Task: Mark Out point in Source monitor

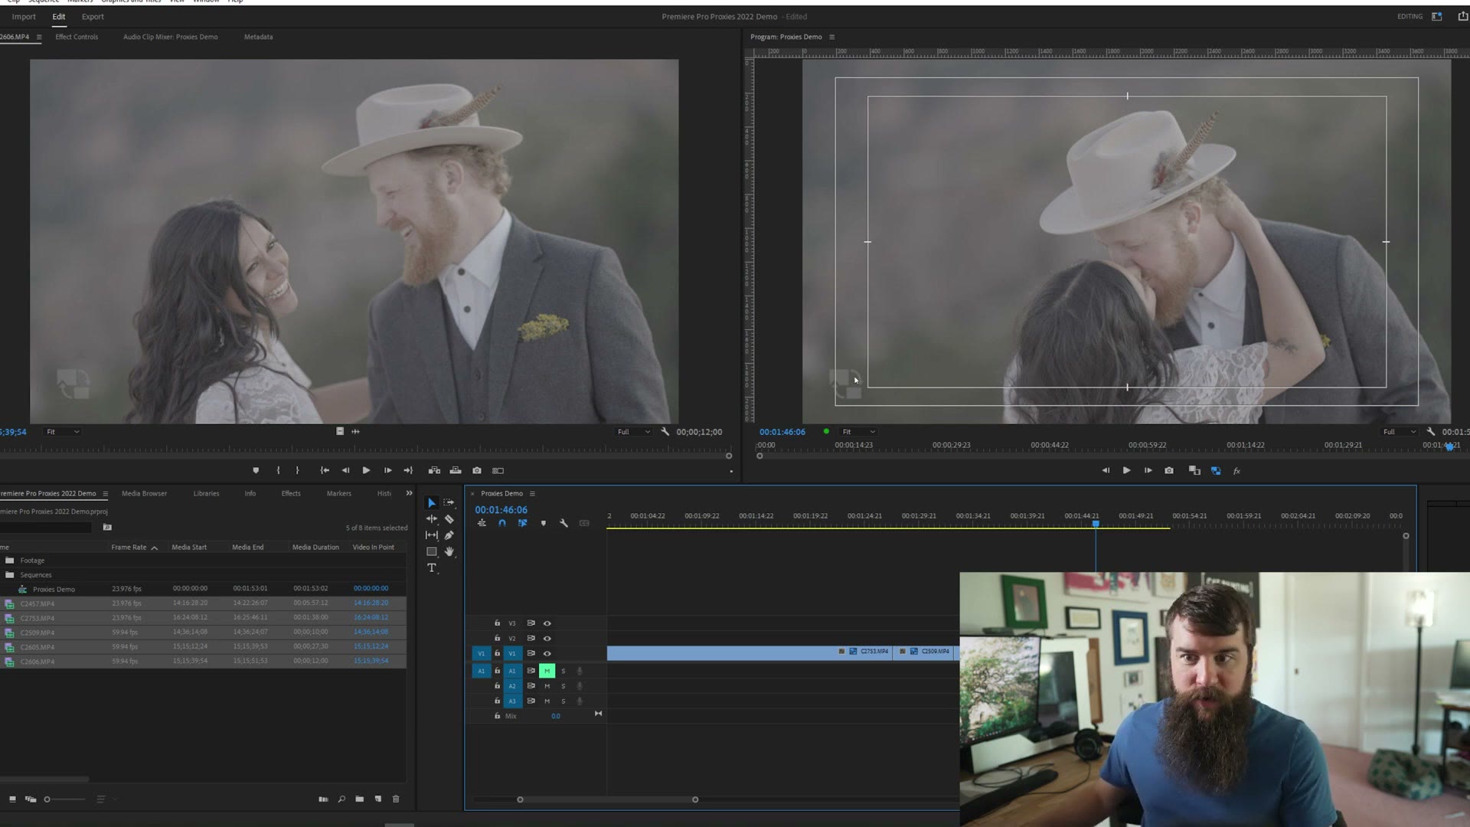Action: coord(298,470)
